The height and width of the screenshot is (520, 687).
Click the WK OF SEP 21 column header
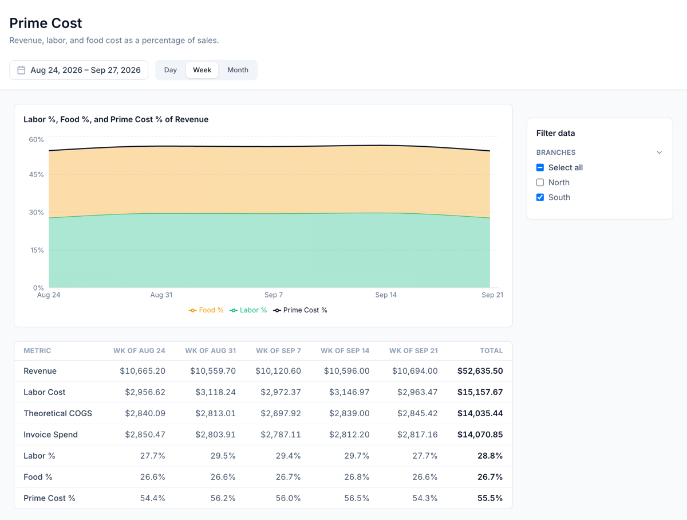[413, 351]
